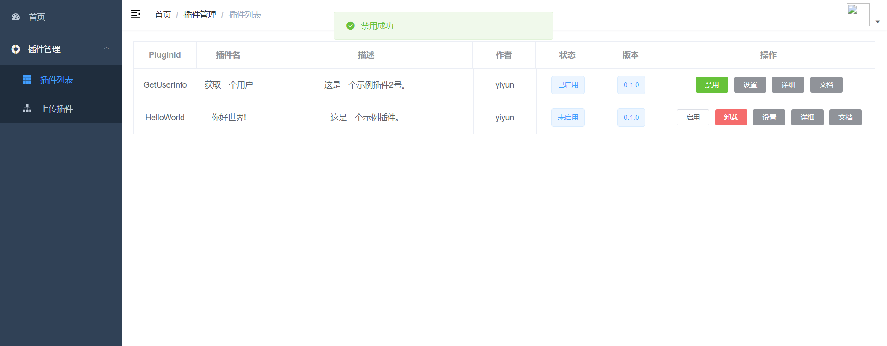The height and width of the screenshot is (346, 887).
Task: Click plugin name 获取一个用户
Action: (229, 85)
